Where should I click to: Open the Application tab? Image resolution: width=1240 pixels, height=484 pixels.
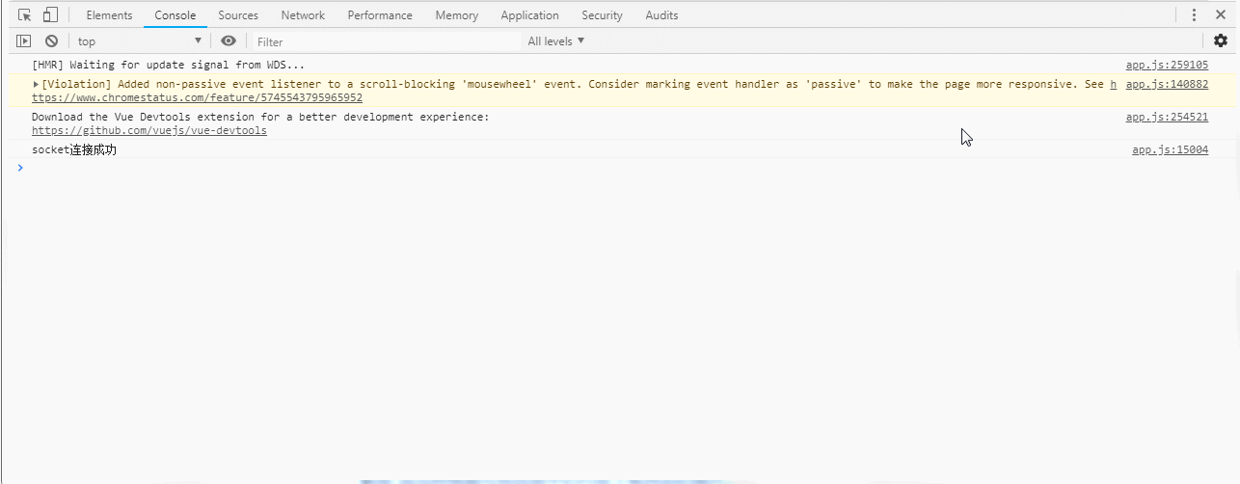529,15
